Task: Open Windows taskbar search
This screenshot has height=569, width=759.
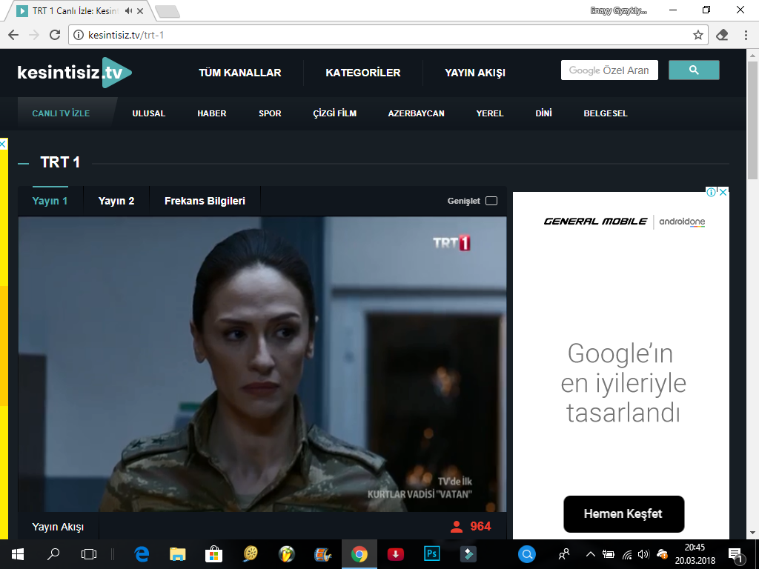Action: tap(53, 554)
